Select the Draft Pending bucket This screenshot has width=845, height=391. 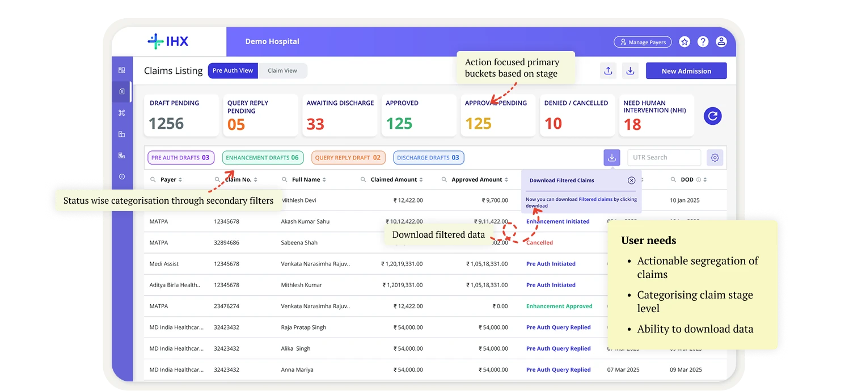pyautogui.click(x=181, y=116)
